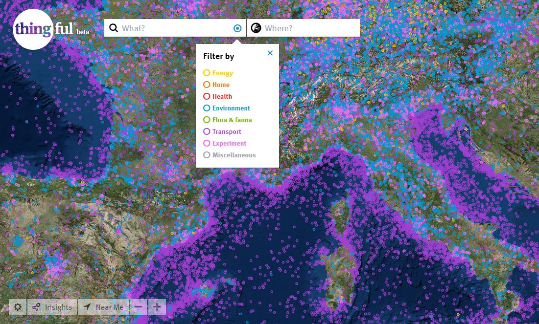Image resolution: width=539 pixels, height=324 pixels.
Task: Click the Miscellaneous filter label
Action: click(234, 155)
